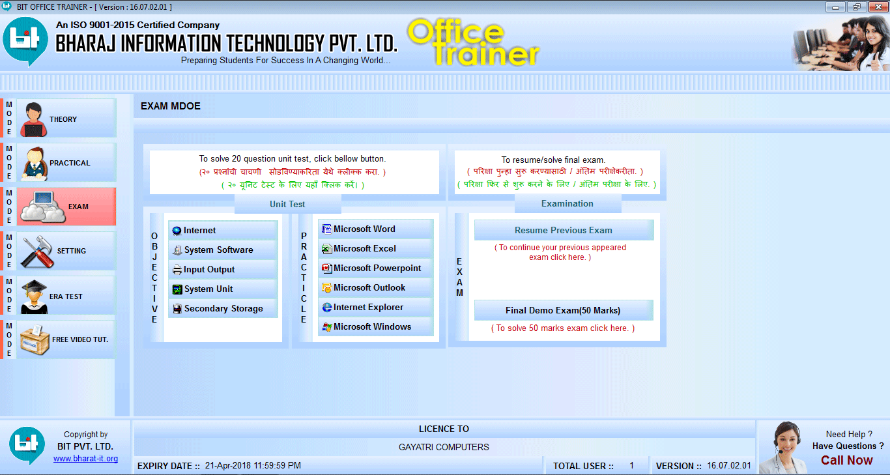Click the call-center agent headset image
The width and height of the screenshot is (890, 475).
coord(783,448)
